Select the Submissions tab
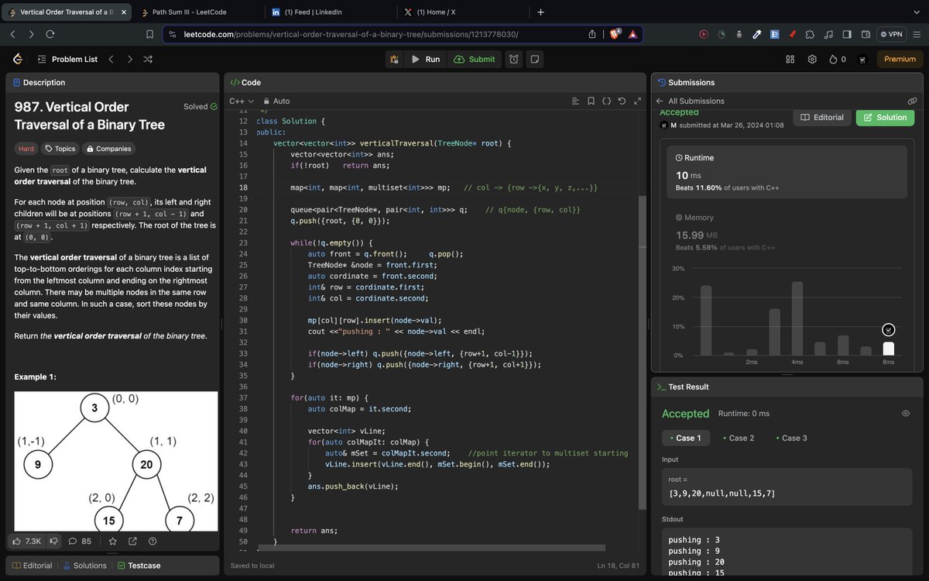The height and width of the screenshot is (581, 929). [x=686, y=82]
